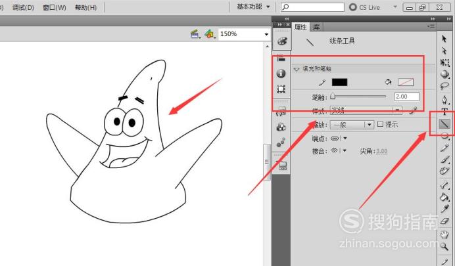Select the Paint Bucket tool
This screenshot has height=266, width=455.
(444, 197)
